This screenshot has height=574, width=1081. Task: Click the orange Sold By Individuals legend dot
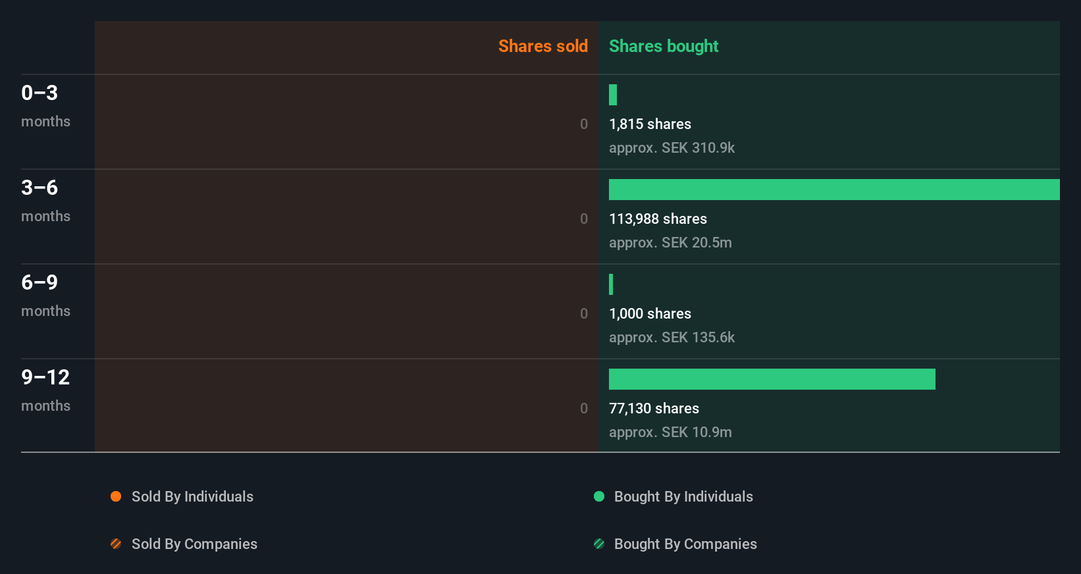click(x=116, y=496)
